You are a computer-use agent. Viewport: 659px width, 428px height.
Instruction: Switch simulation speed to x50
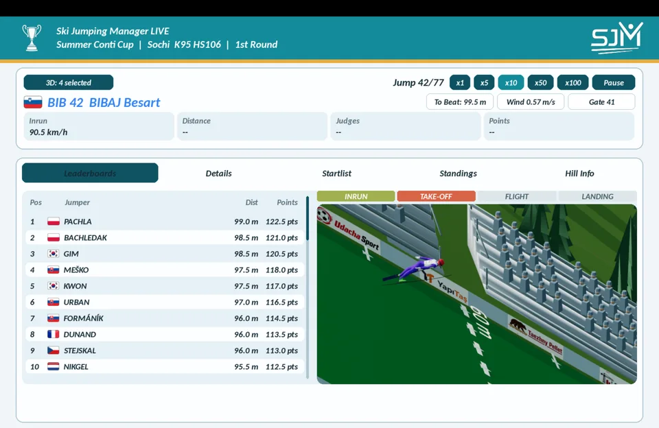pos(540,82)
